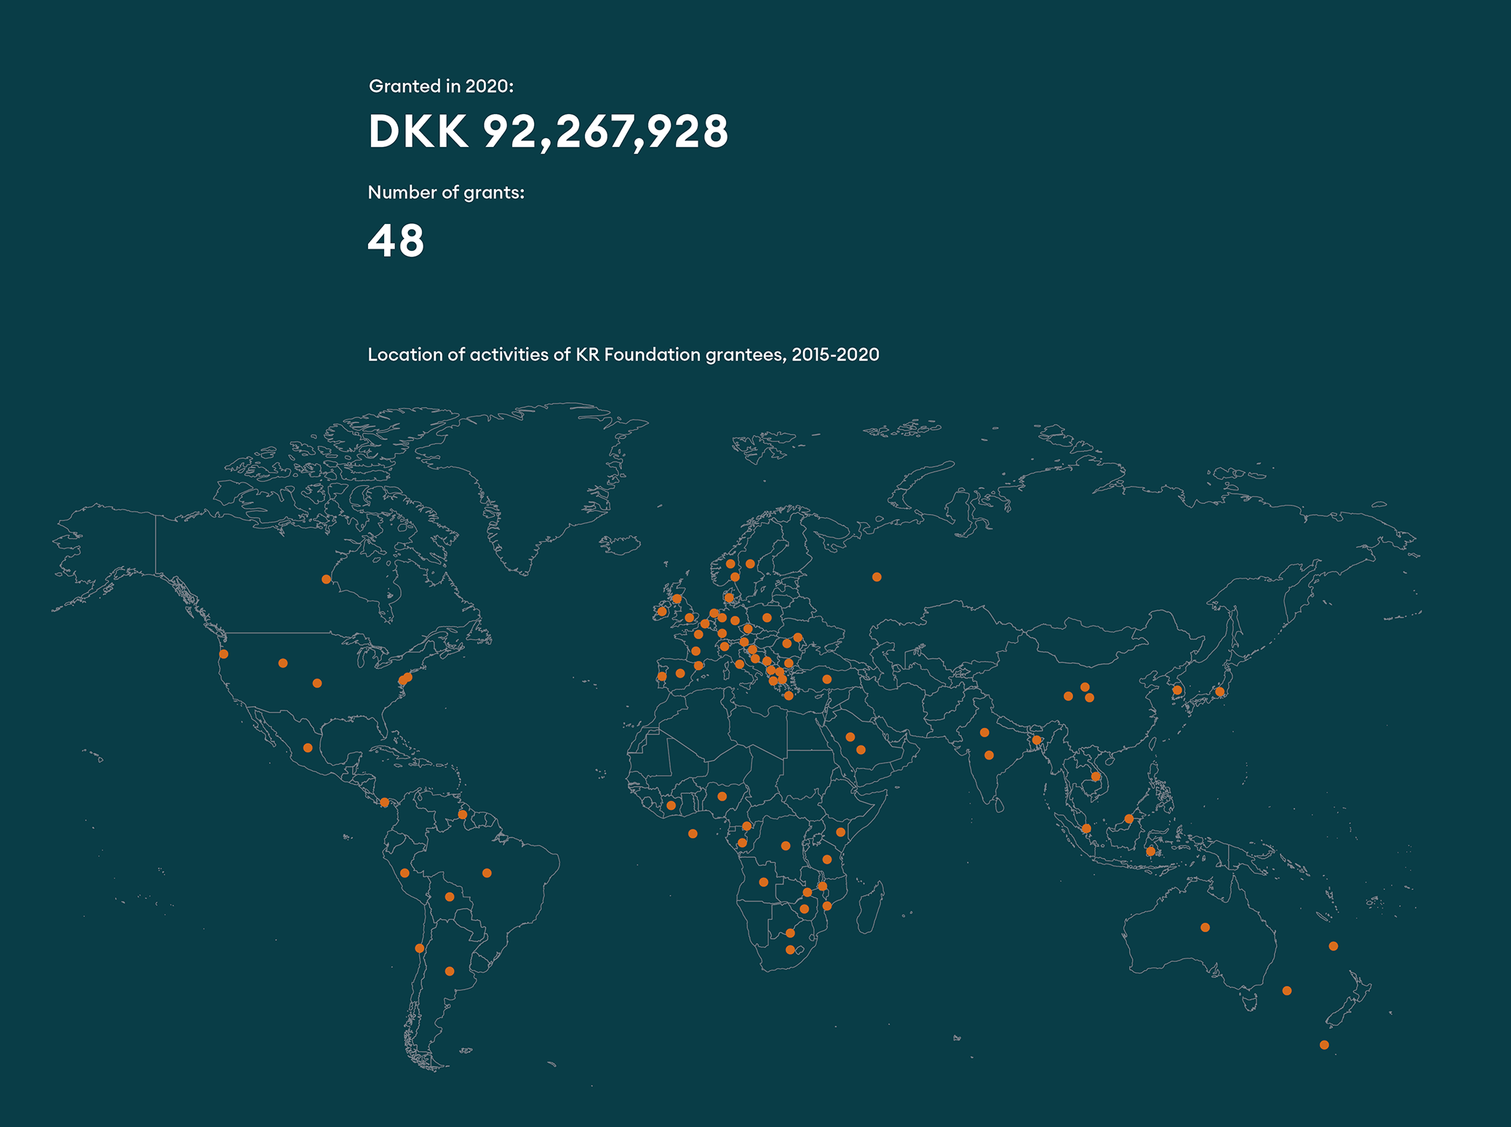The height and width of the screenshot is (1127, 1511).
Task: Select the orange dot in Bolivia
Action: (x=450, y=897)
